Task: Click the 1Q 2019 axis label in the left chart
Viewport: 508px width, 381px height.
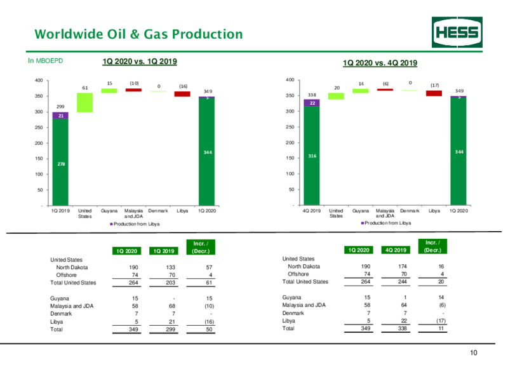Action: point(60,211)
